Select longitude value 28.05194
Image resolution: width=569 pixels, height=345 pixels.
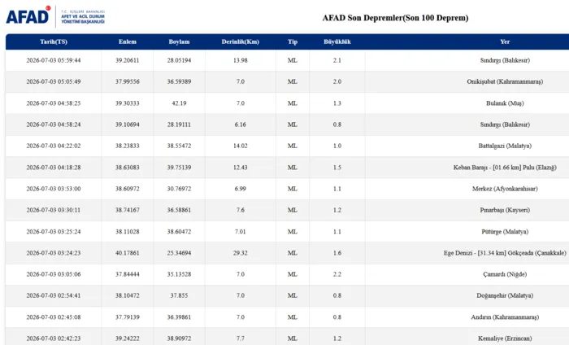click(x=179, y=60)
